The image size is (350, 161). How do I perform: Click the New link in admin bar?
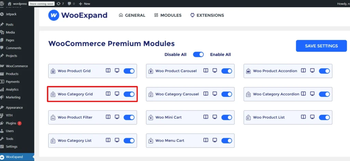[x=84, y=3]
